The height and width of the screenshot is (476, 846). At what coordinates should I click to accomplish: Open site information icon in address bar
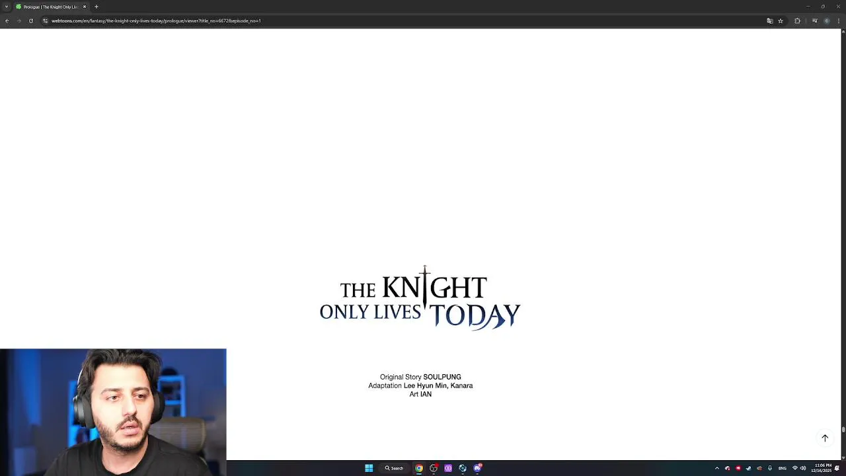point(45,20)
